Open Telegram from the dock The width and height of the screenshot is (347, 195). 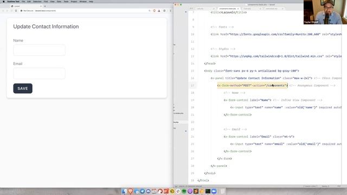[142, 191]
